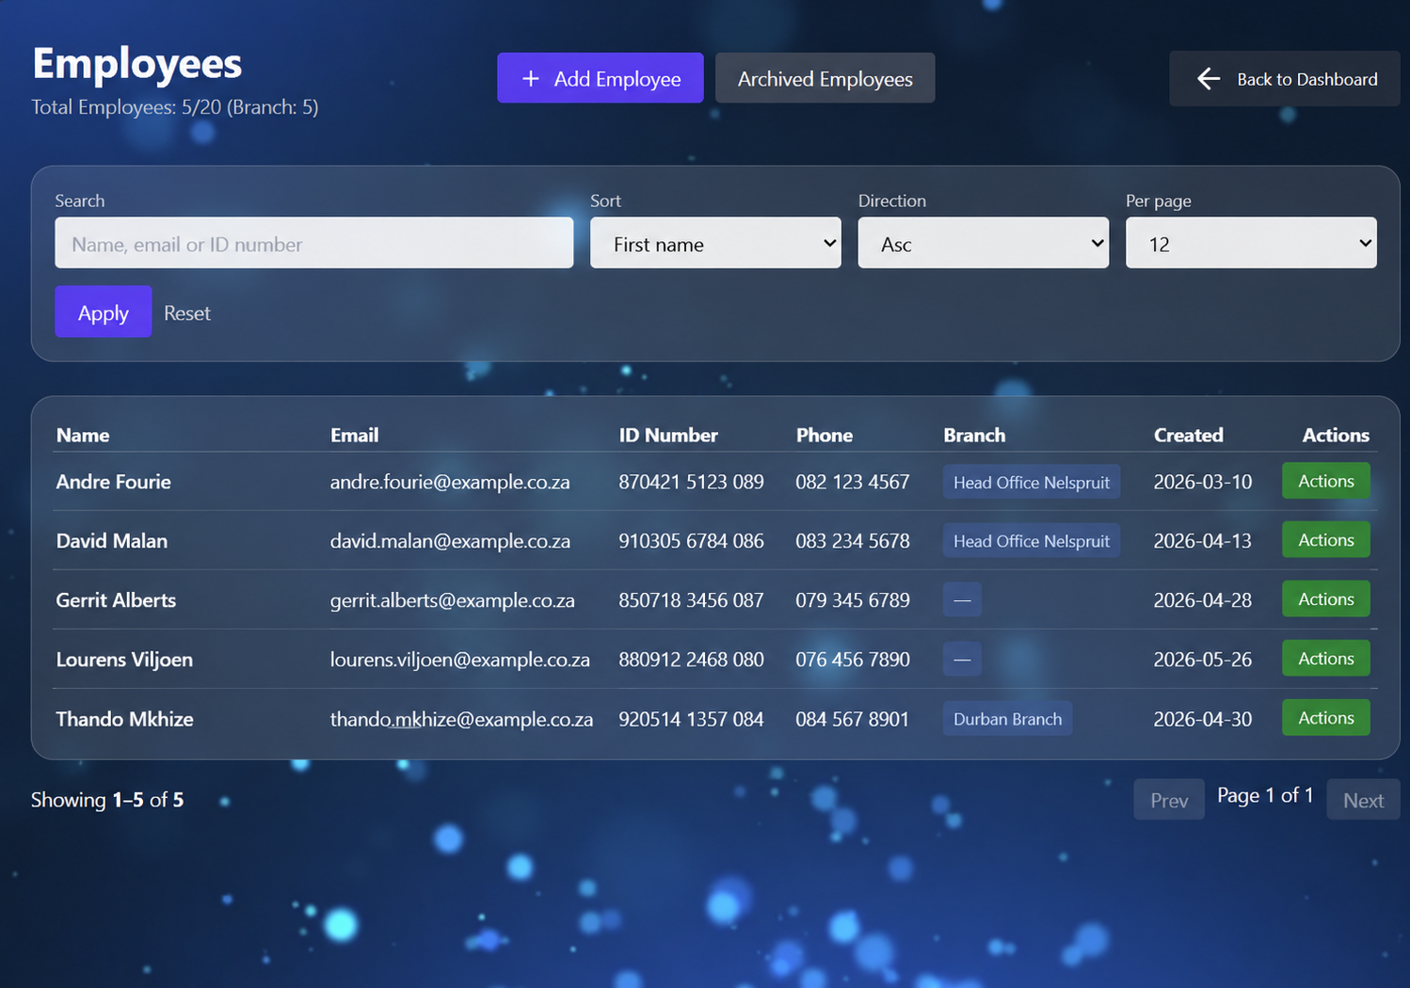Screen dimensions: 1410x988
Task: Click the back arrow icon beside Dashboard
Action: click(1209, 79)
